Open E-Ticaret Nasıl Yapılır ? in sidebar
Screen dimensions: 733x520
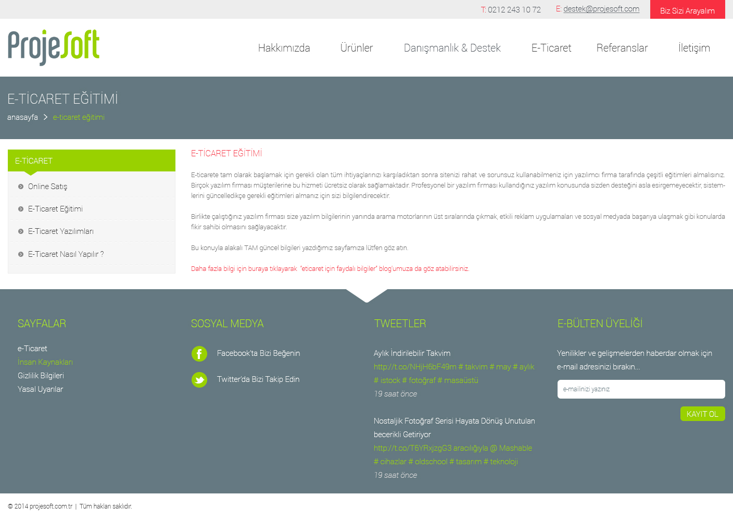[66, 254]
